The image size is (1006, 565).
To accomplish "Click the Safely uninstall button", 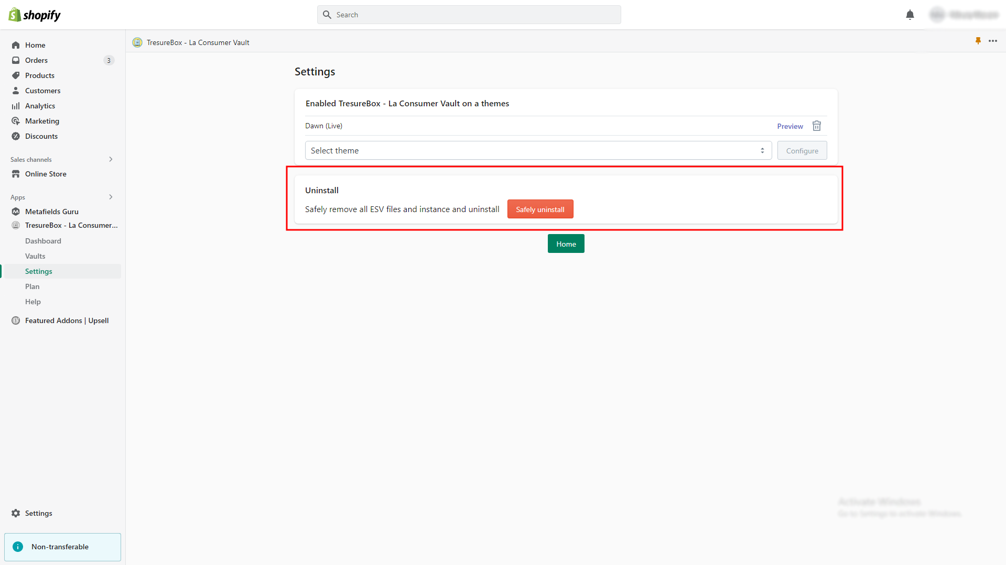I will (540, 209).
